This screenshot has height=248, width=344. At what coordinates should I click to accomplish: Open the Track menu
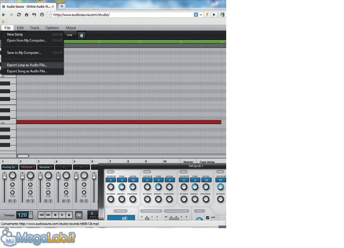(x=35, y=28)
